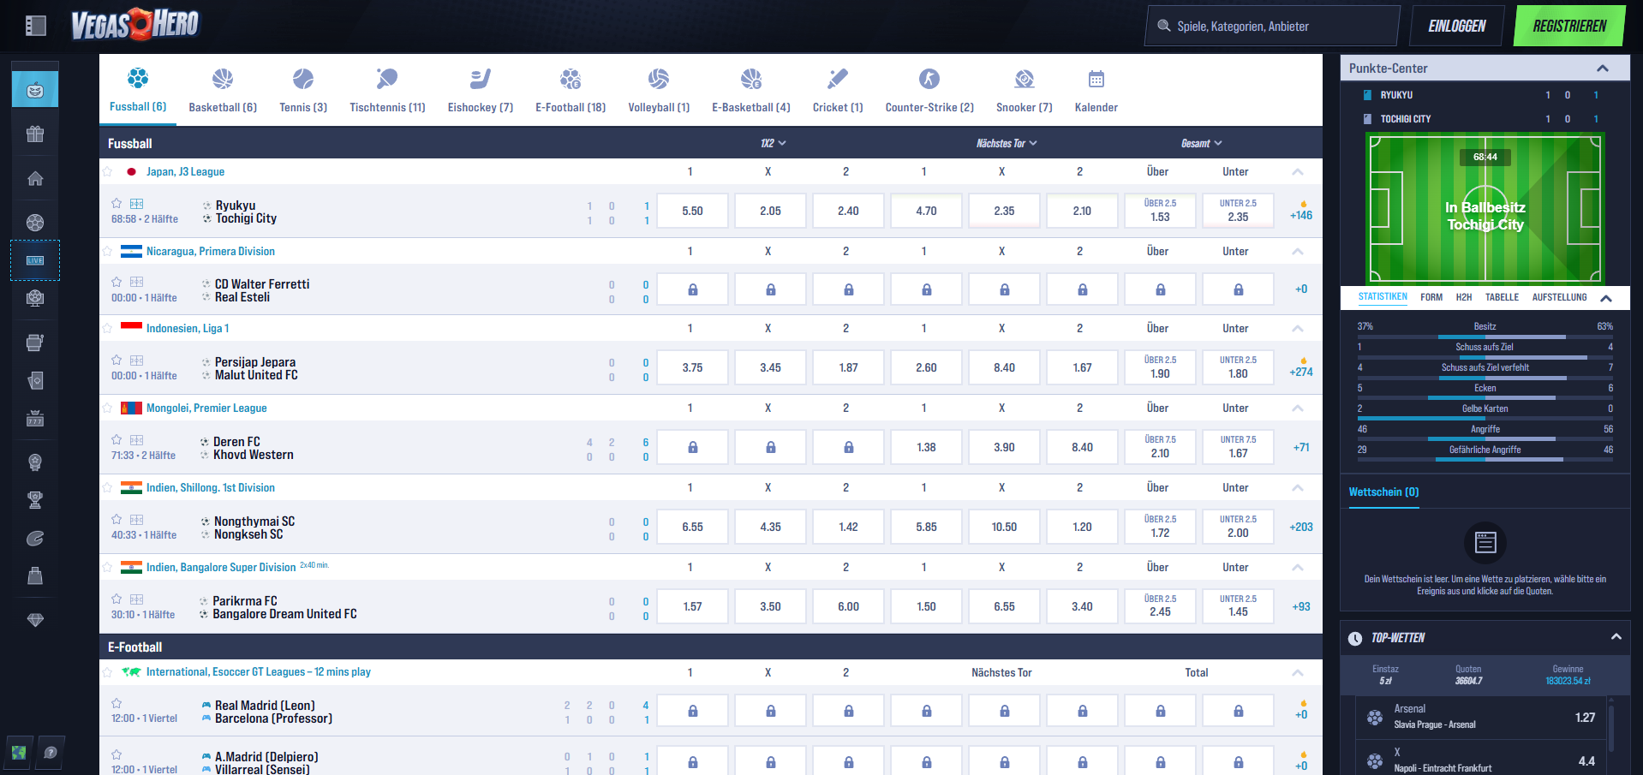The image size is (1643, 775).
Task: Open the Kalender icon
Action: click(1096, 80)
